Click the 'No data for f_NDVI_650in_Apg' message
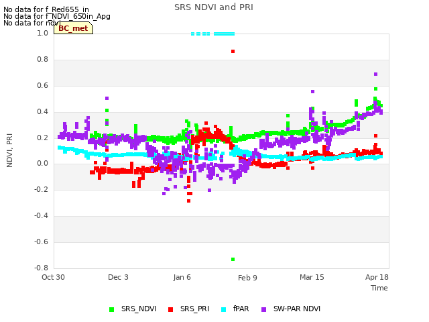 tap(57, 16)
